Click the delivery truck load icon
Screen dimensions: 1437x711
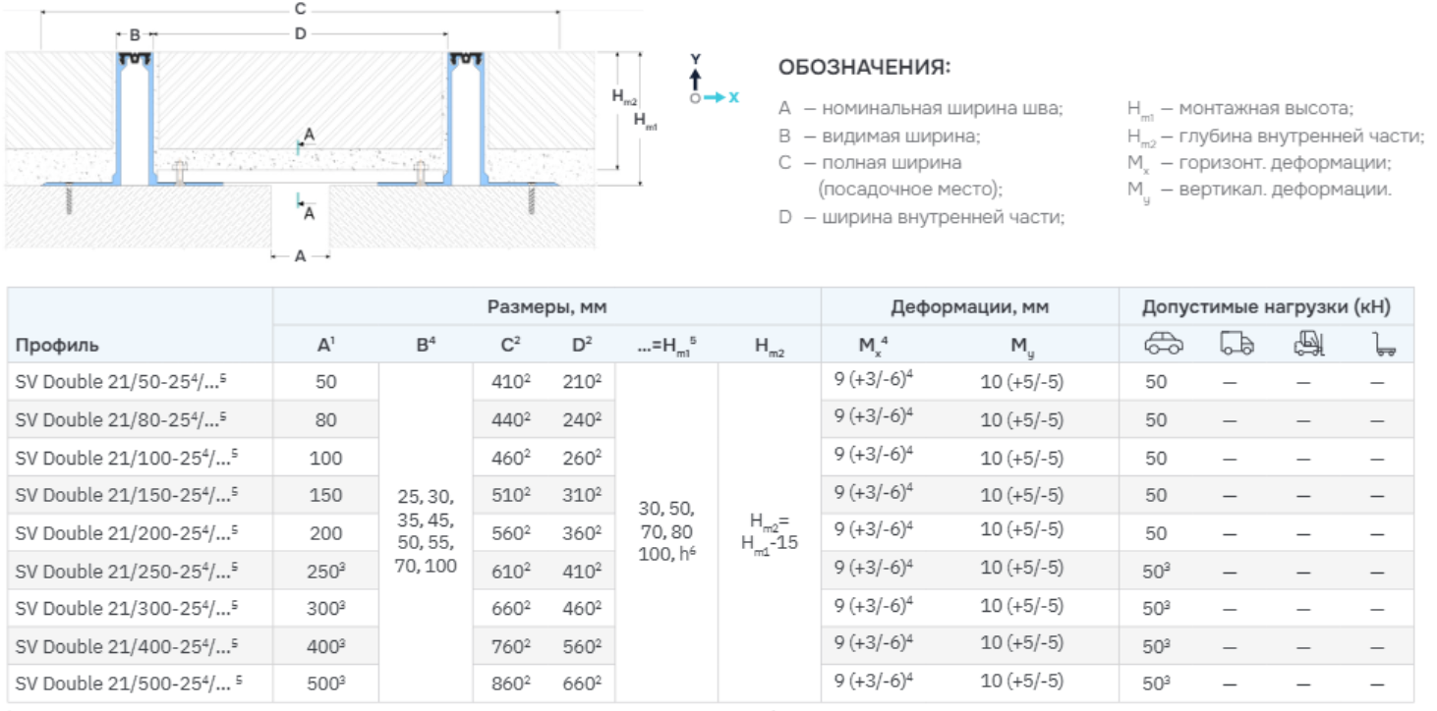1236,344
